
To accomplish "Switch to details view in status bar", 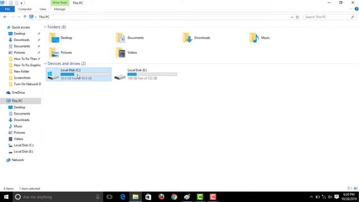I will click(x=349, y=189).
